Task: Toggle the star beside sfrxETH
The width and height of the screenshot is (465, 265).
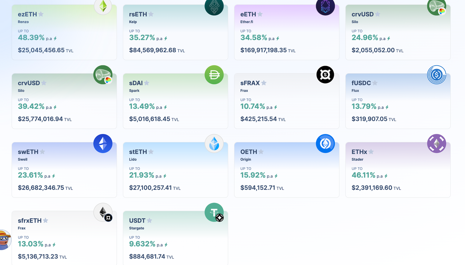Action: click(45, 220)
